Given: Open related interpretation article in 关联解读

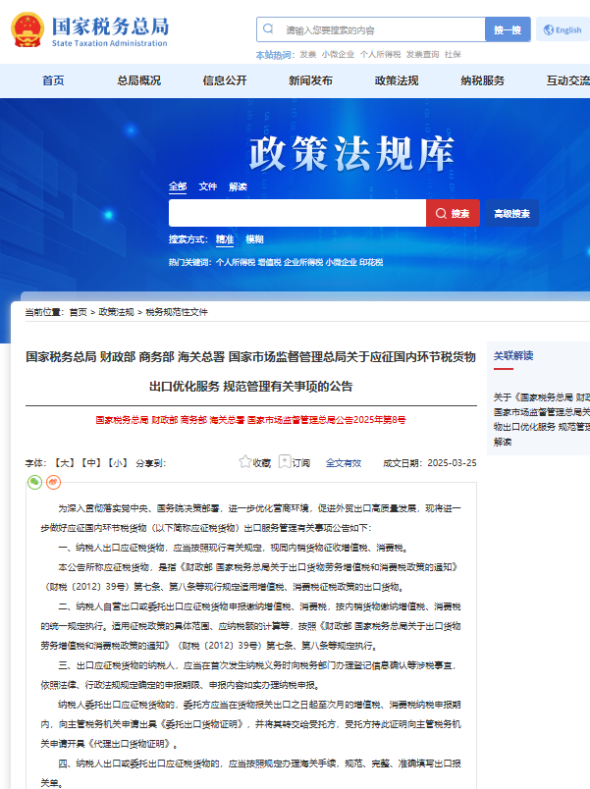Looking at the screenshot, I should coord(542,419).
